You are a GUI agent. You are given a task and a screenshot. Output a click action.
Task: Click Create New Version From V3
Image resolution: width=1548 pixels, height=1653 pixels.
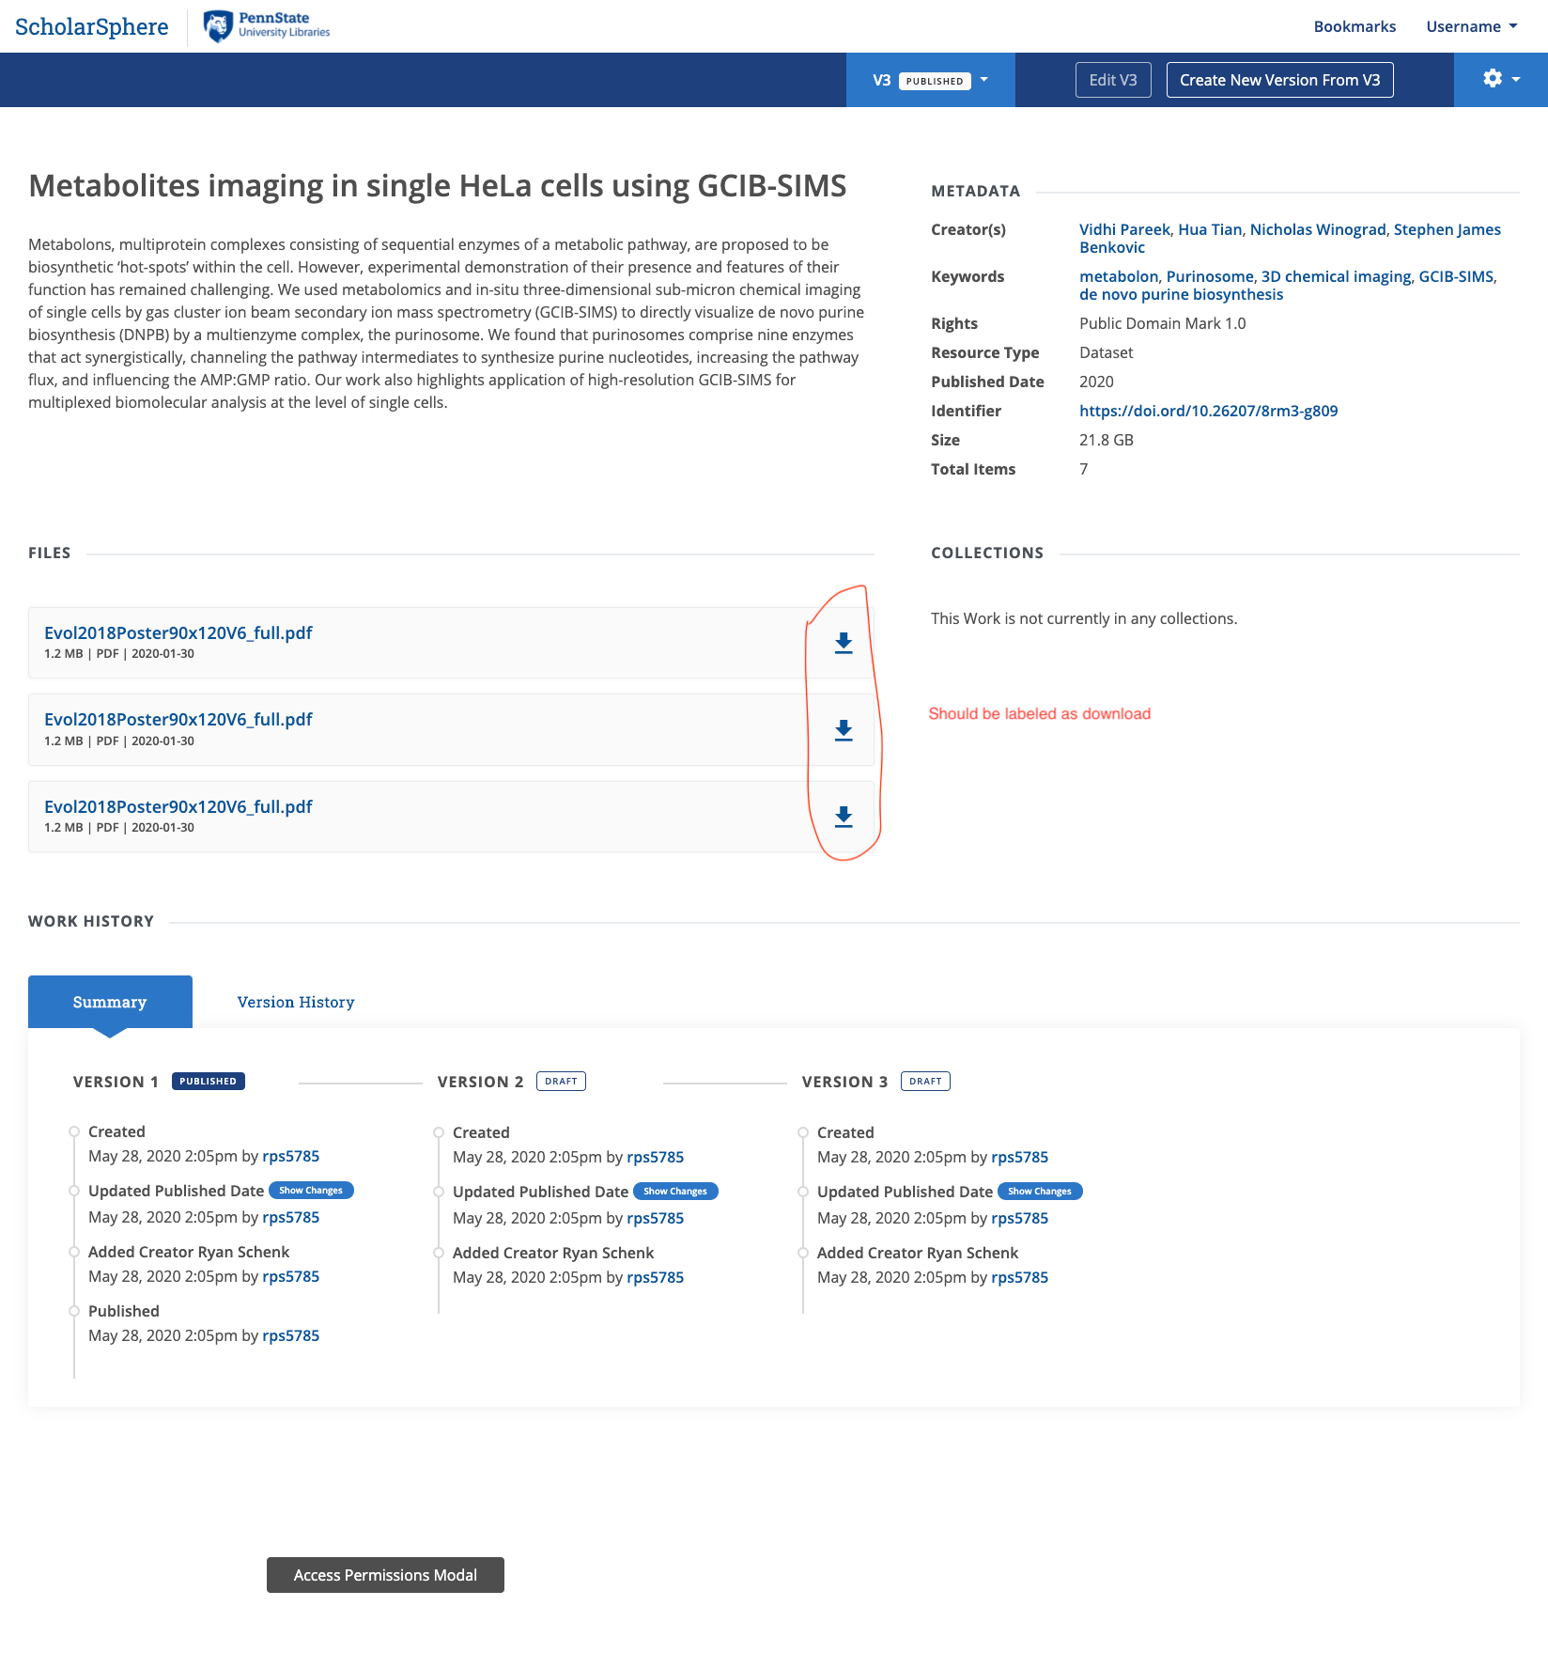point(1279,79)
